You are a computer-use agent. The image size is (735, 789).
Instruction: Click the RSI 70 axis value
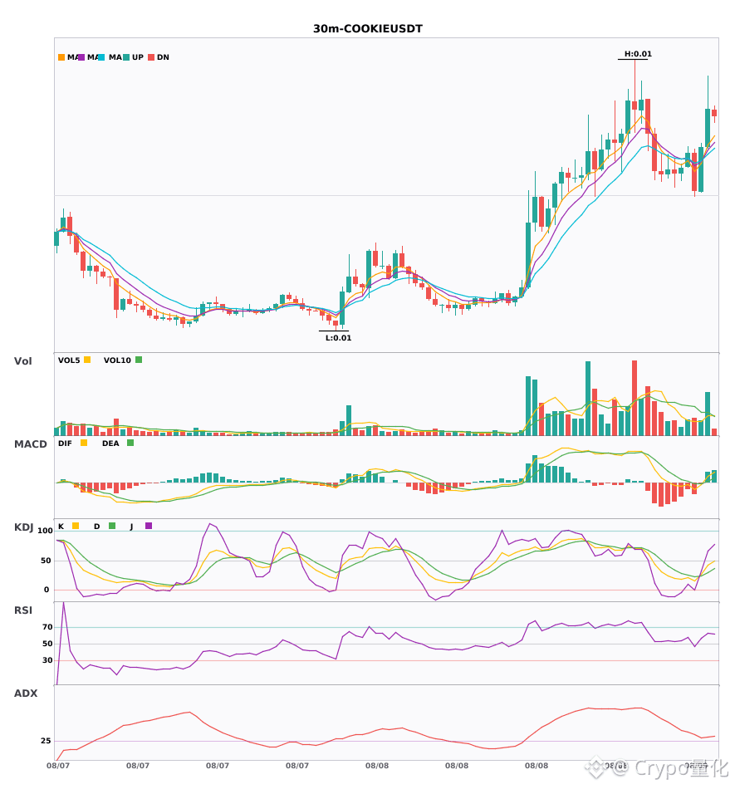pos(47,627)
